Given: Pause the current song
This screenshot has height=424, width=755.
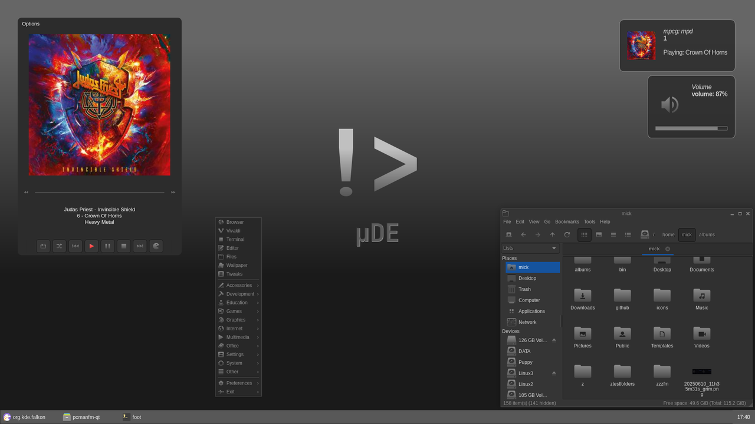Looking at the screenshot, I should (x=107, y=246).
